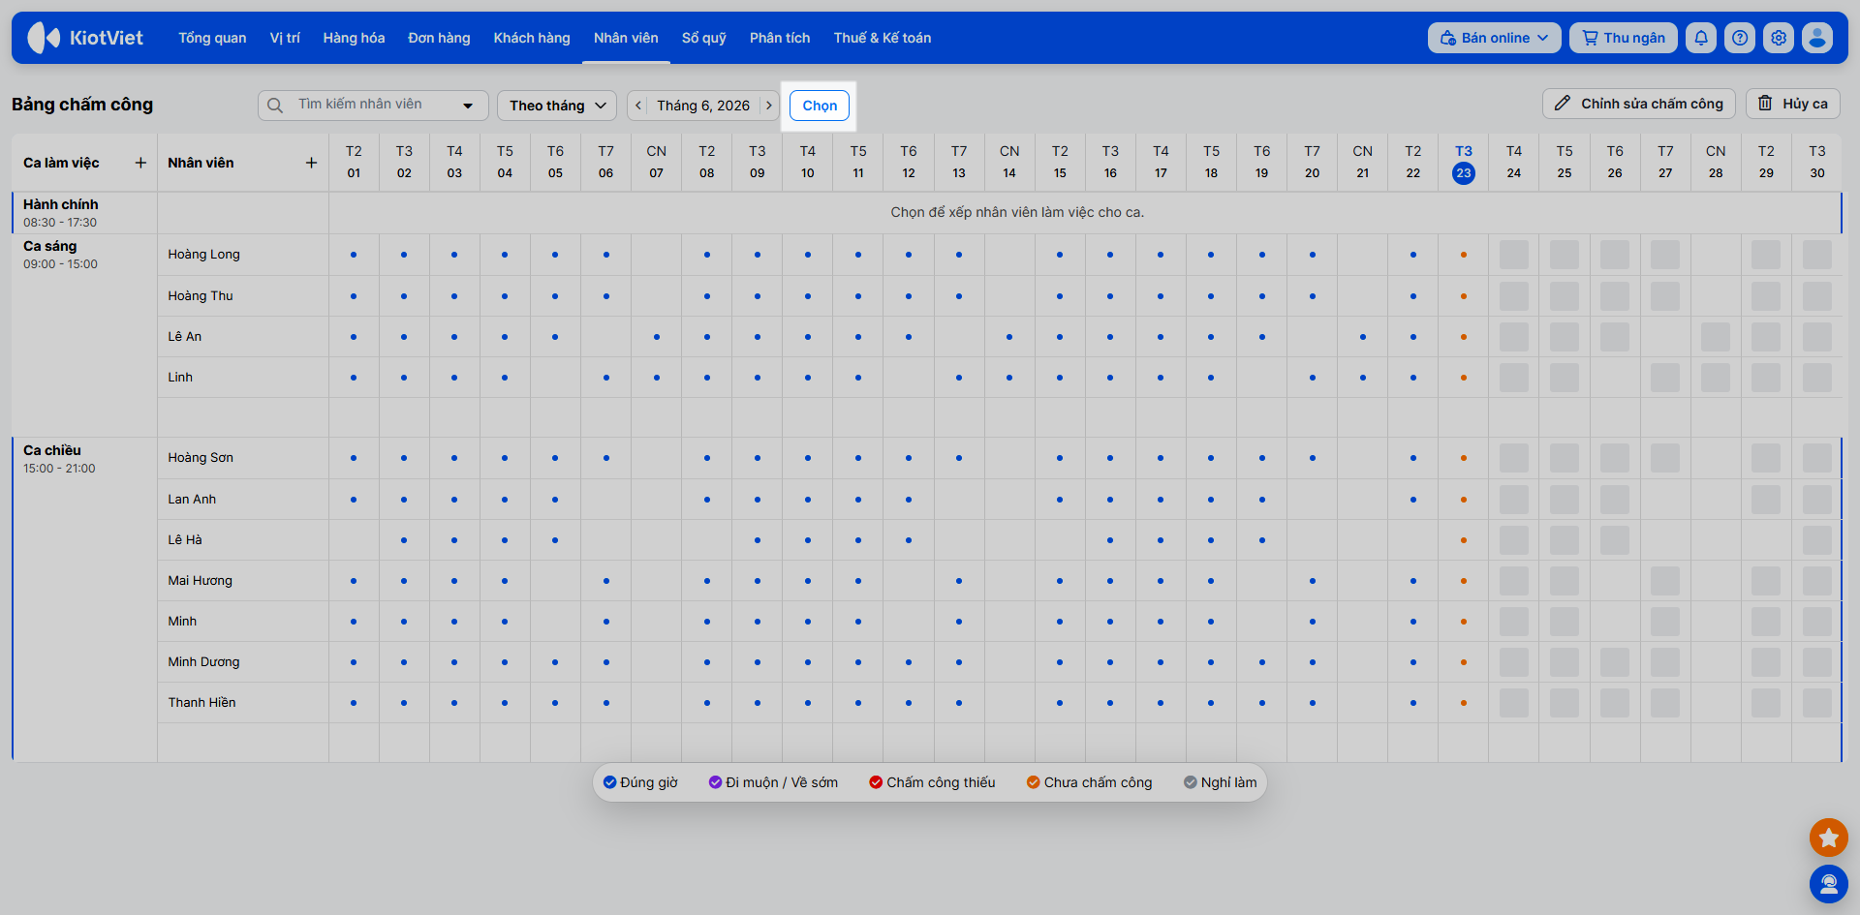
Task: Open the KiotViet logo home
Action: coord(85,38)
